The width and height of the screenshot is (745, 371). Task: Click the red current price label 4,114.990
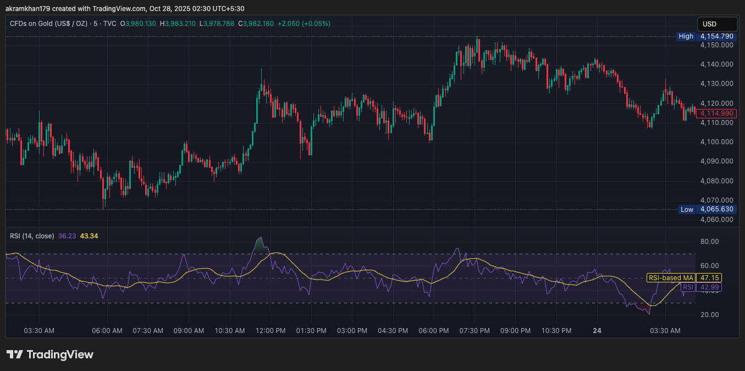click(717, 113)
